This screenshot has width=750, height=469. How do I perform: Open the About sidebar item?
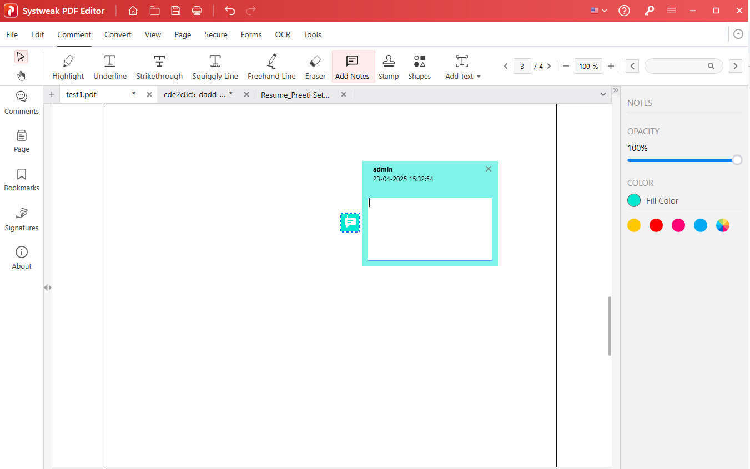pos(22,258)
